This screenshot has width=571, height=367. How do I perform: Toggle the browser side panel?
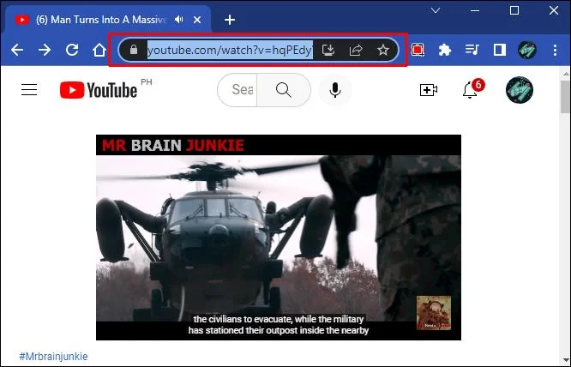[500, 50]
